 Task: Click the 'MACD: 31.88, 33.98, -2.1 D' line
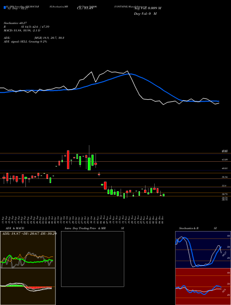(x=22, y=30)
